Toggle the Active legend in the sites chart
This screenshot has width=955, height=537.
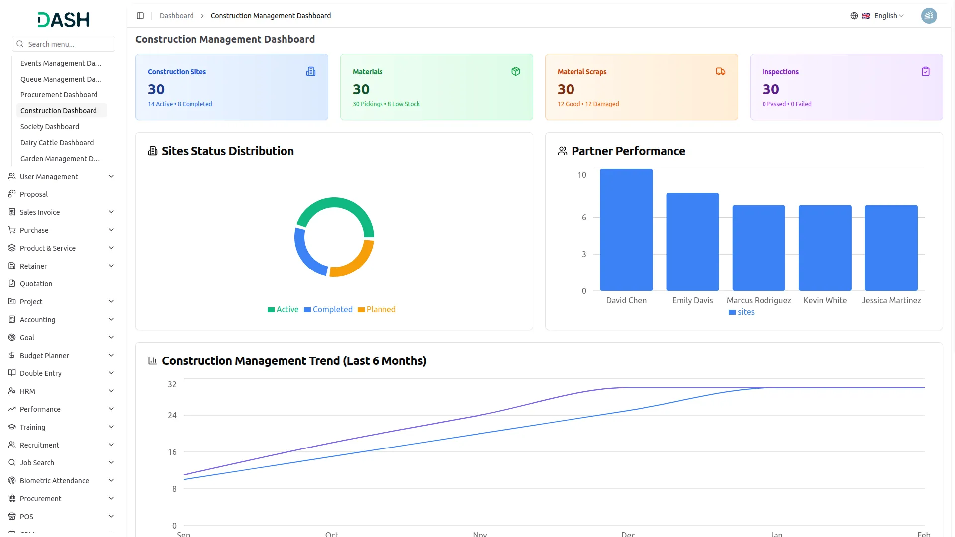tap(283, 310)
